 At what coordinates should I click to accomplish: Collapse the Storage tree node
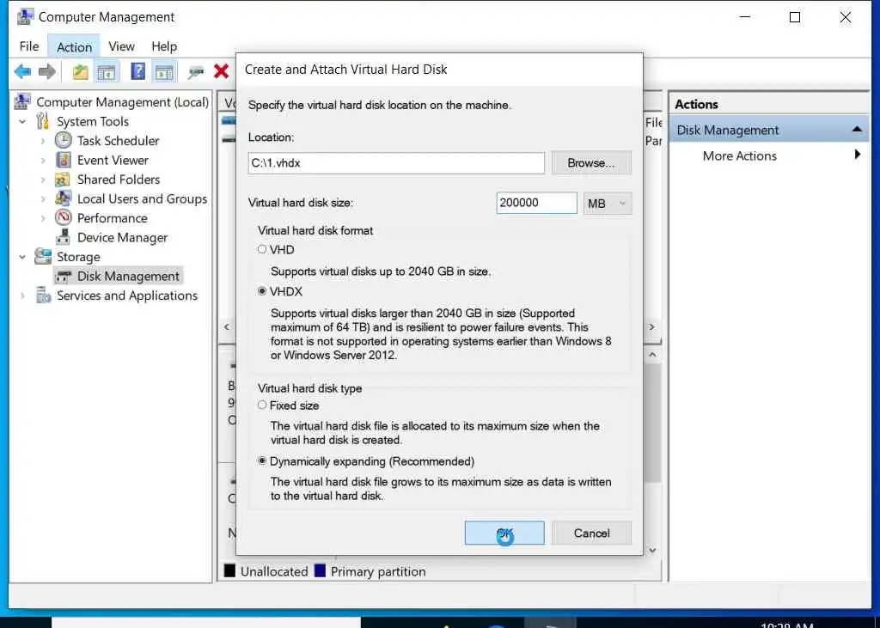point(22,257)
